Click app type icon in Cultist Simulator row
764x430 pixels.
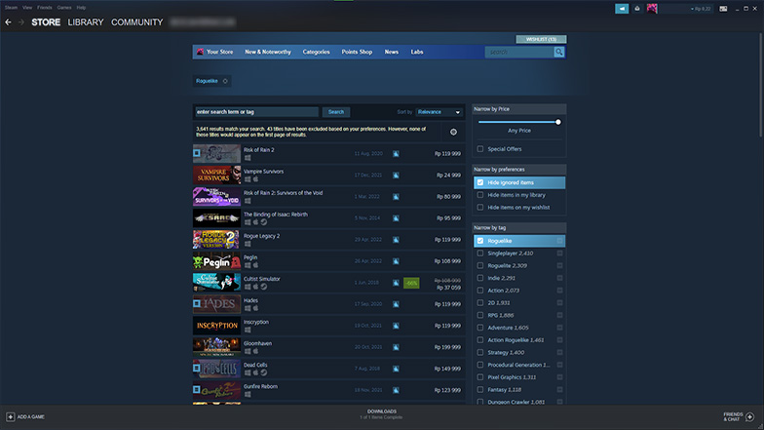pyautogui.click(x=396, y=283)
